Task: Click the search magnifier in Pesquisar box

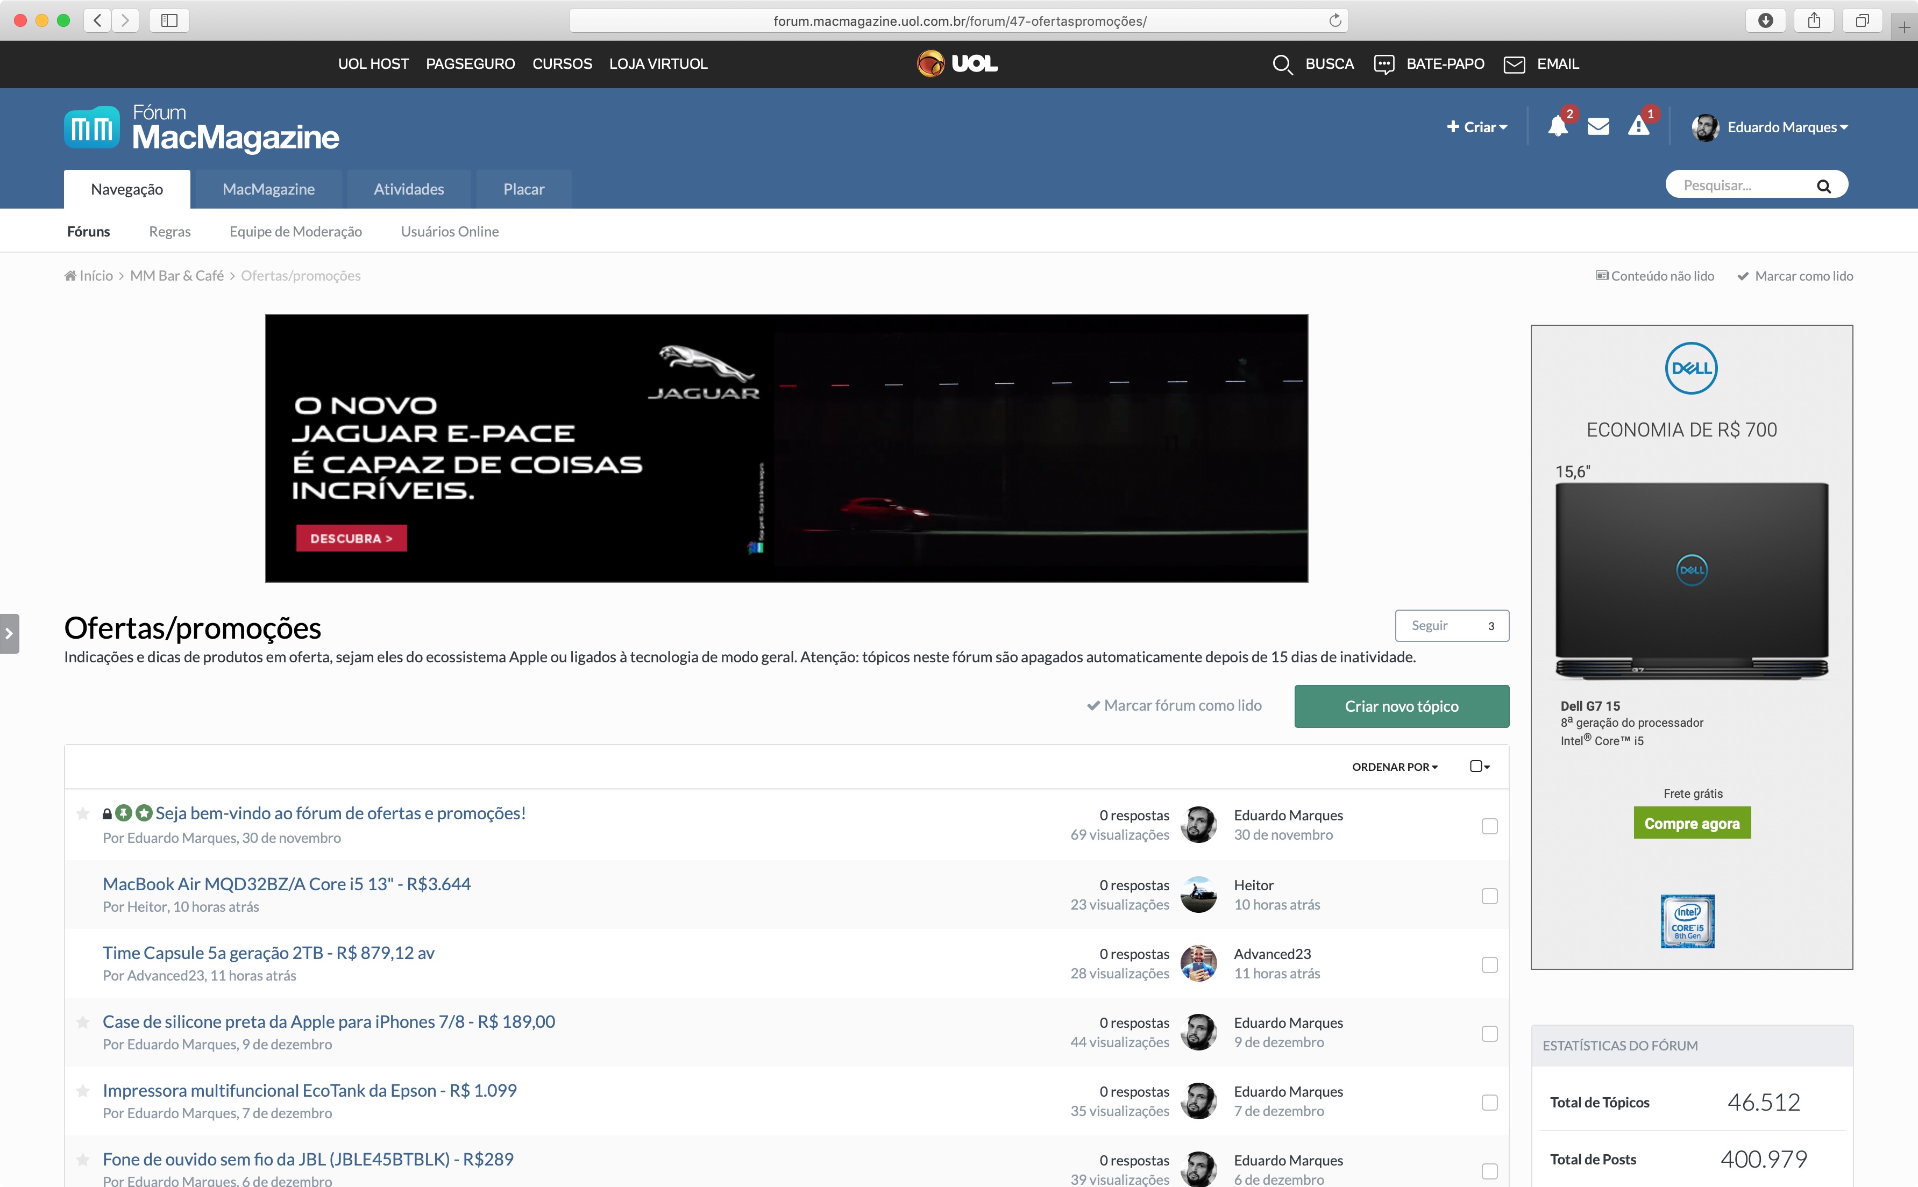Action: (1824, 186)
